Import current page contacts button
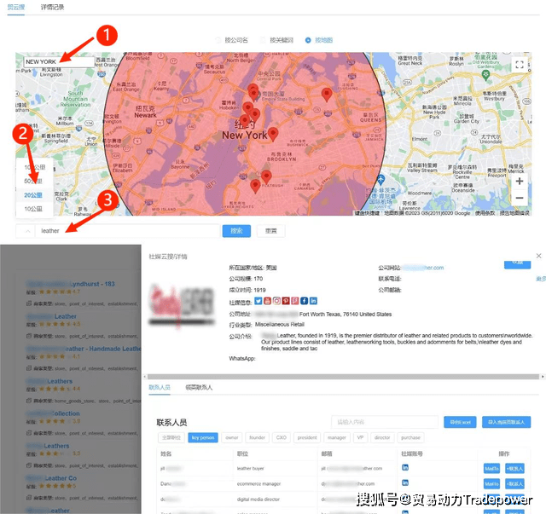The image size is (546, 514). (x=506, y=422)
